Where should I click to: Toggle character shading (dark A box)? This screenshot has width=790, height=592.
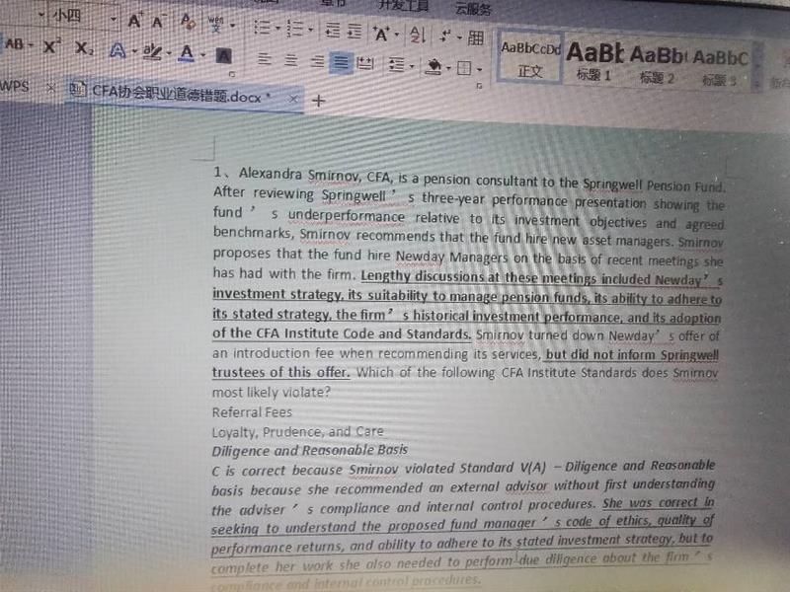click(224, 55)
